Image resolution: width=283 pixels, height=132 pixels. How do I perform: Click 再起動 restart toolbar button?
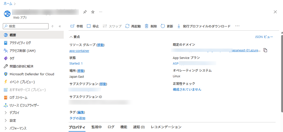133,26
